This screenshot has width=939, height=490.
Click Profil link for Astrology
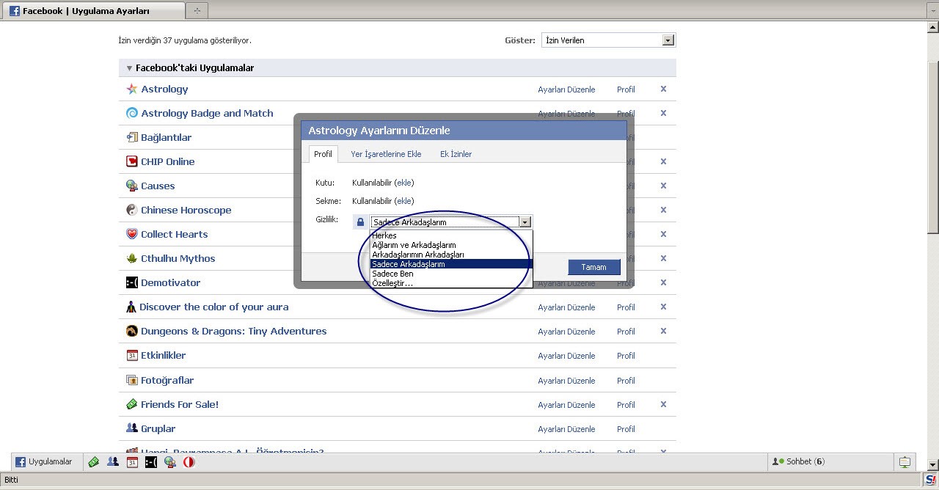click(626, 89)
